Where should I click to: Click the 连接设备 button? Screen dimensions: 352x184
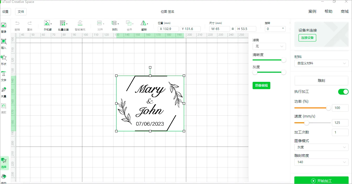[307, 38]
